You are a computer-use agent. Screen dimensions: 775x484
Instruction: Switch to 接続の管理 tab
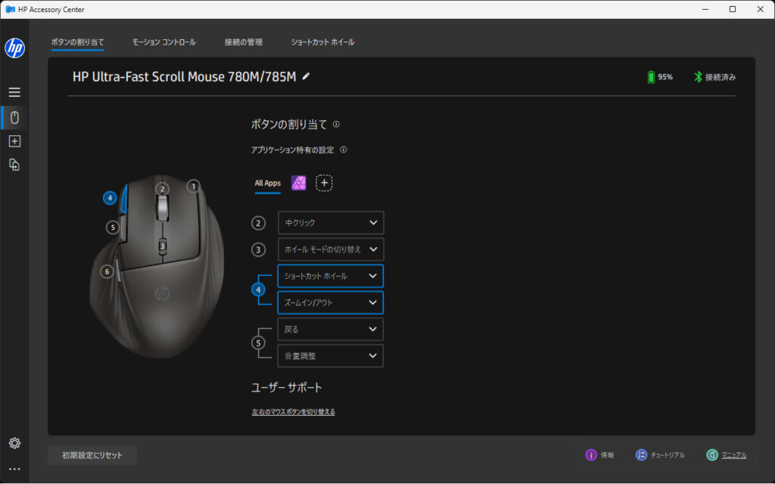244,42
